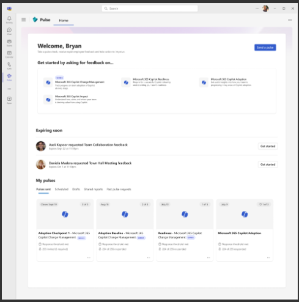This screenshot has height=302, width=299.
Task: Open Calendar in the left sidebar
Action: (9, 54)
